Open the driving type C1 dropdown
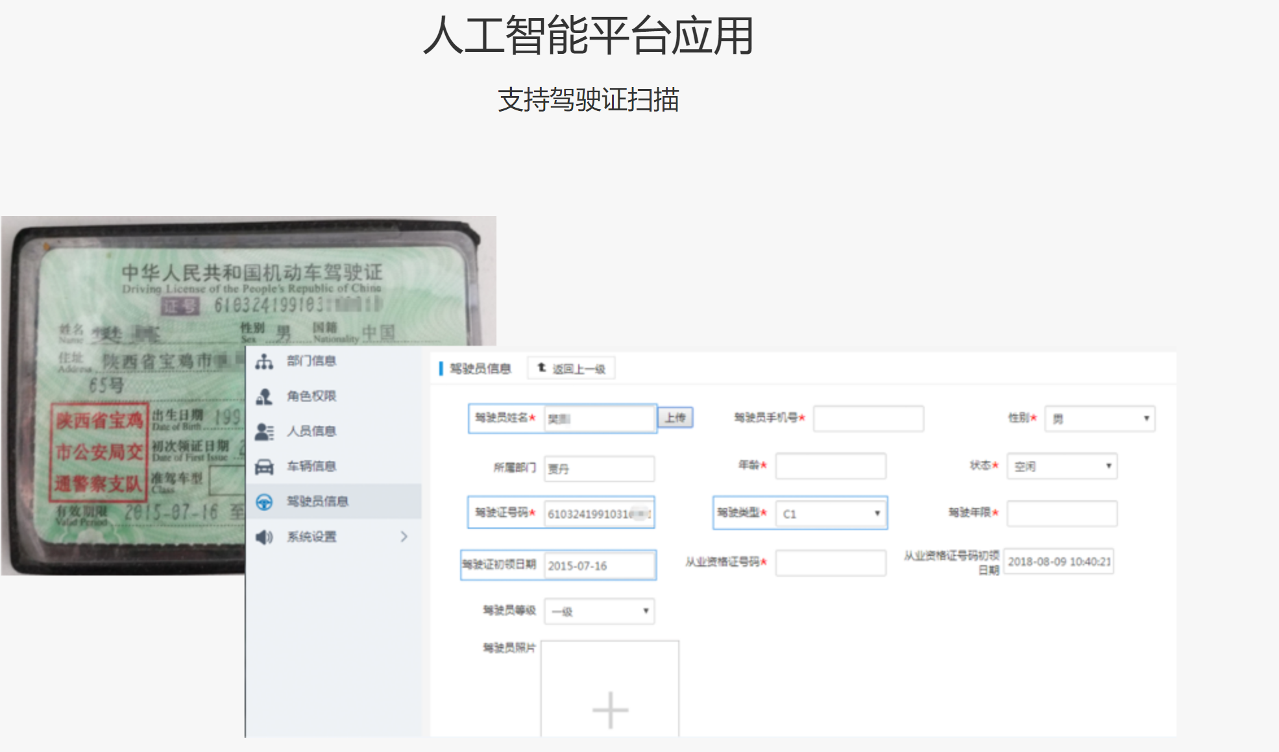1279x752 pixels. click(x=831, y=513)
